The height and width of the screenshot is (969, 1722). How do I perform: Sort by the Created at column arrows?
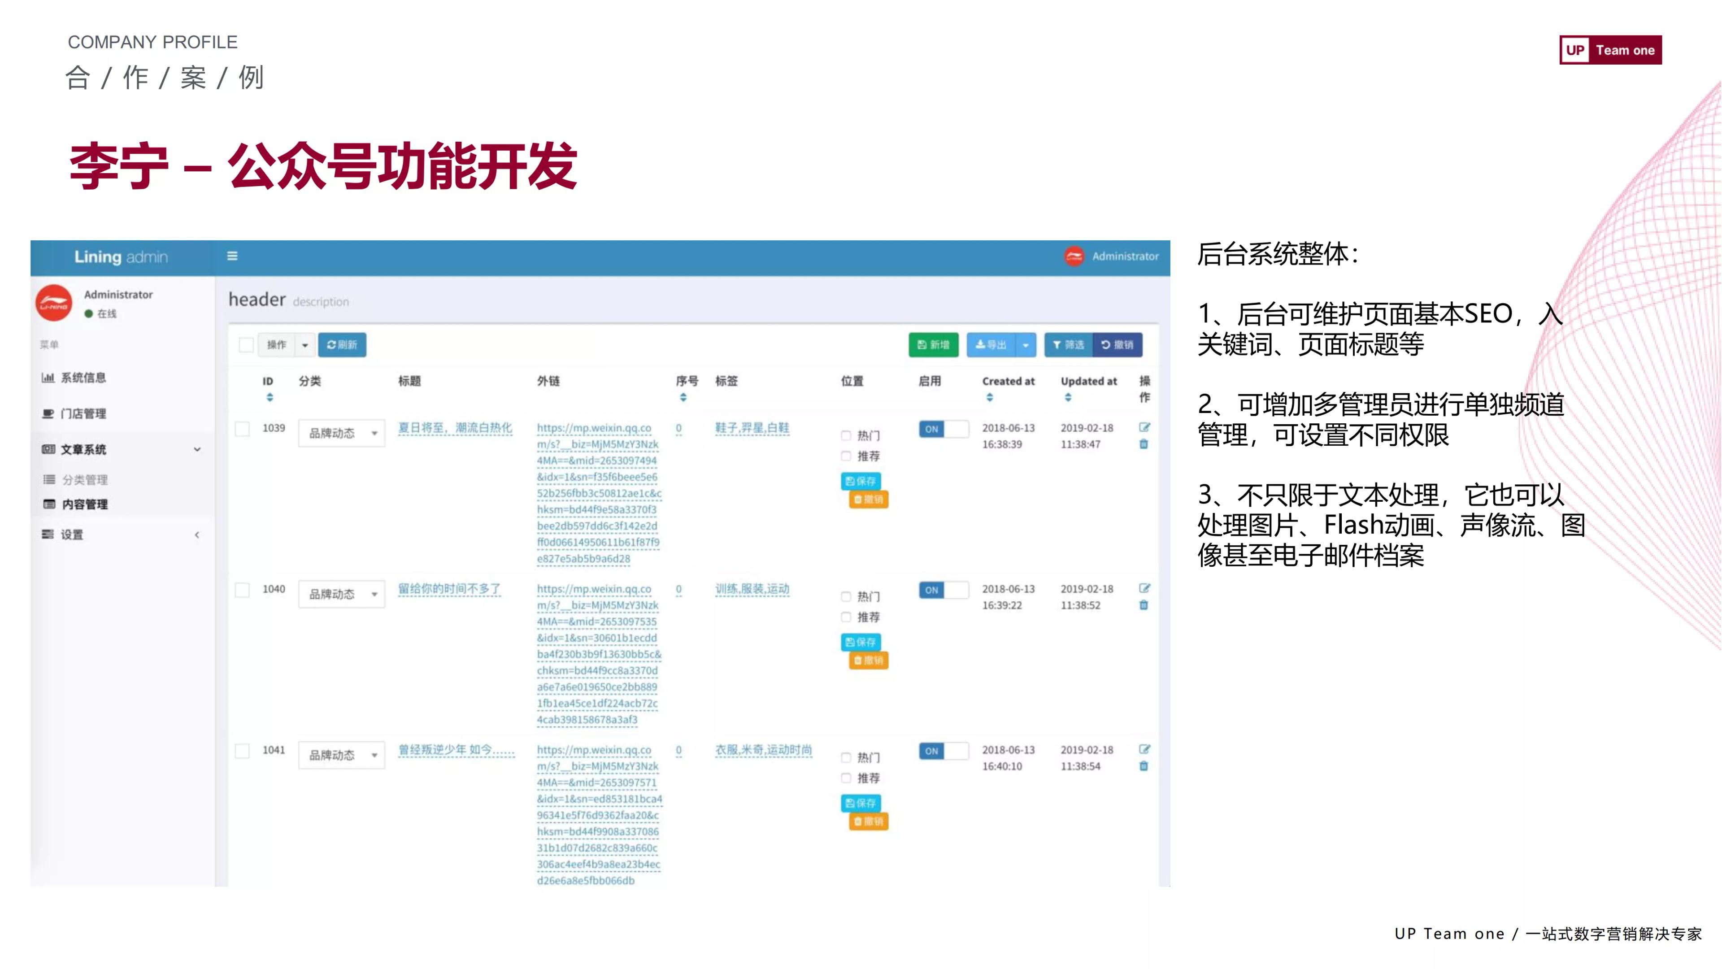(989, 398)
